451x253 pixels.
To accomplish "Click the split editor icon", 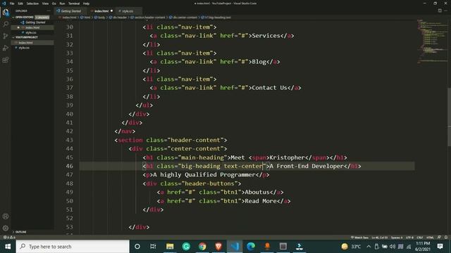I will pos(440,11).
